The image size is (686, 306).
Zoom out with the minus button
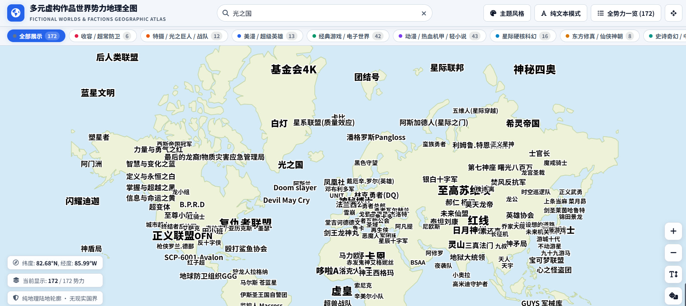(x=673, y=253)
